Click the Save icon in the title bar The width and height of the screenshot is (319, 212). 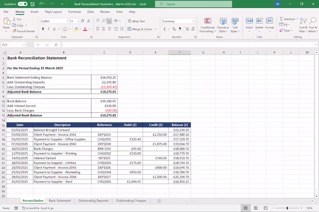pyautogui.click(x=32, y=4)
